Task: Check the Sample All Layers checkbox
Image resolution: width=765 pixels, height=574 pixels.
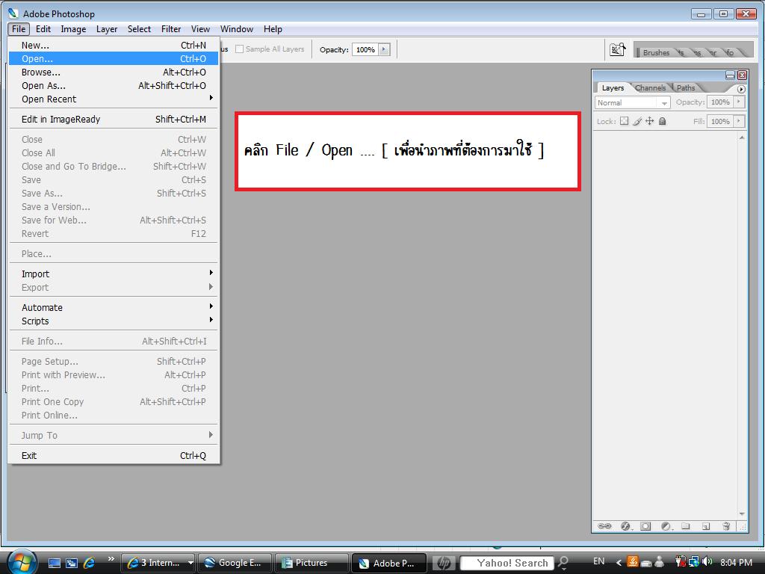Action: click(x=239, y=49)
